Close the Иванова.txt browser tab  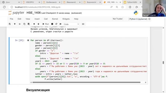pos(80,2)
